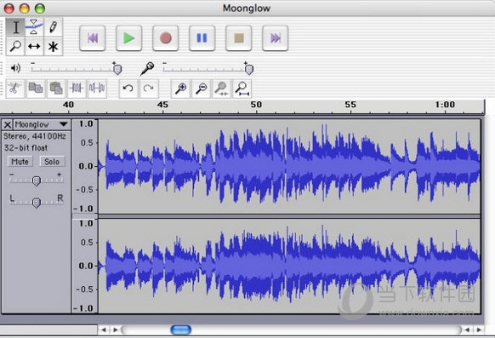This screenshot has height=338, width=495.
Task: Click the 'Stereo, 44100Hz' track info
Action: click(x=35, y=136)
